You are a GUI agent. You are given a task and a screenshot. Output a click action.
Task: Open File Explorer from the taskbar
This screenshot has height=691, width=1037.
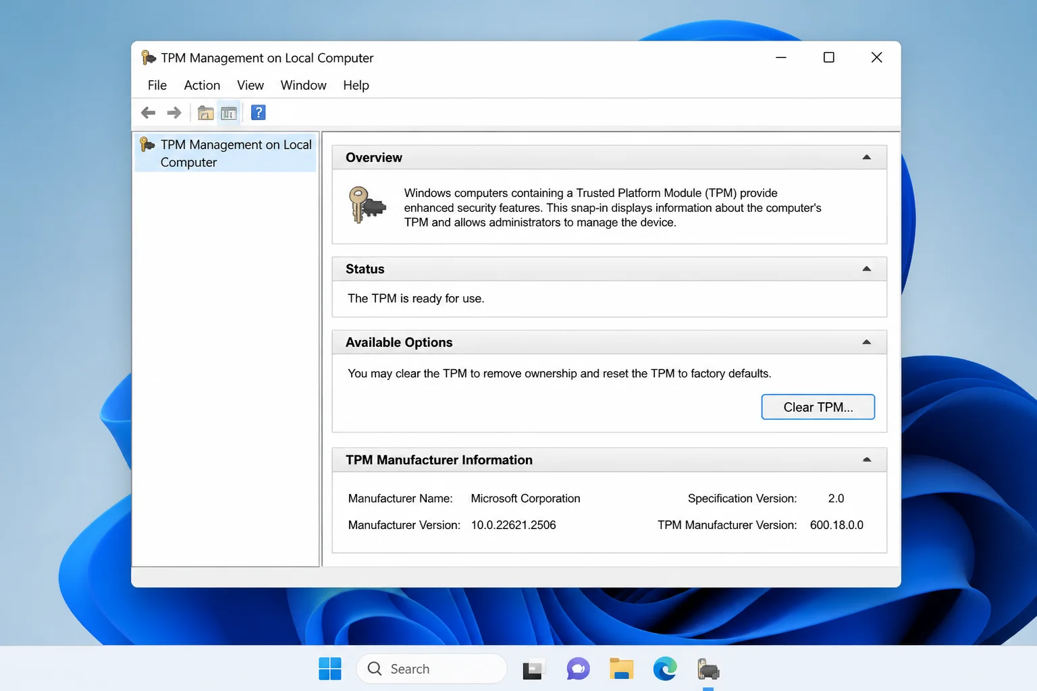(x=621, y=669)
